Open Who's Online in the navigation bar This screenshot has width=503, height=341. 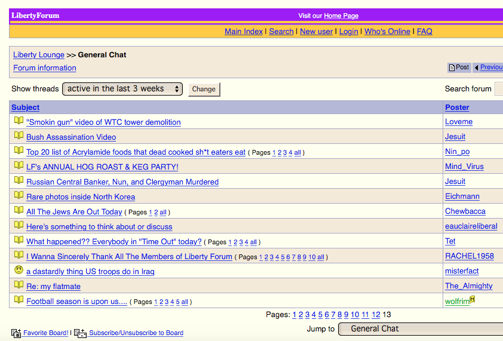387,32
